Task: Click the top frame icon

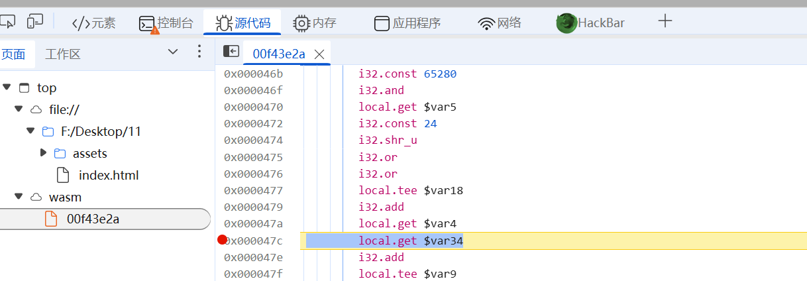Action: (25, 87)
